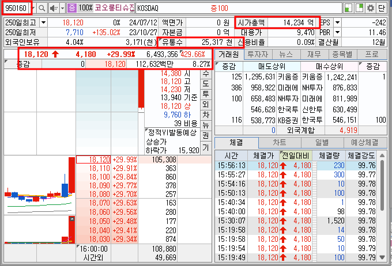
Task: Close the volume mini chart with x icon
Action: (x=72, y=219)
